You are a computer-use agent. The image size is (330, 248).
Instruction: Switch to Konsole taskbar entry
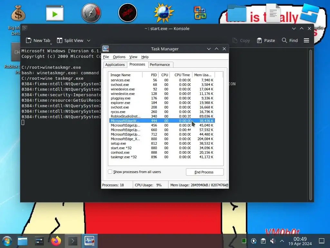73,241
